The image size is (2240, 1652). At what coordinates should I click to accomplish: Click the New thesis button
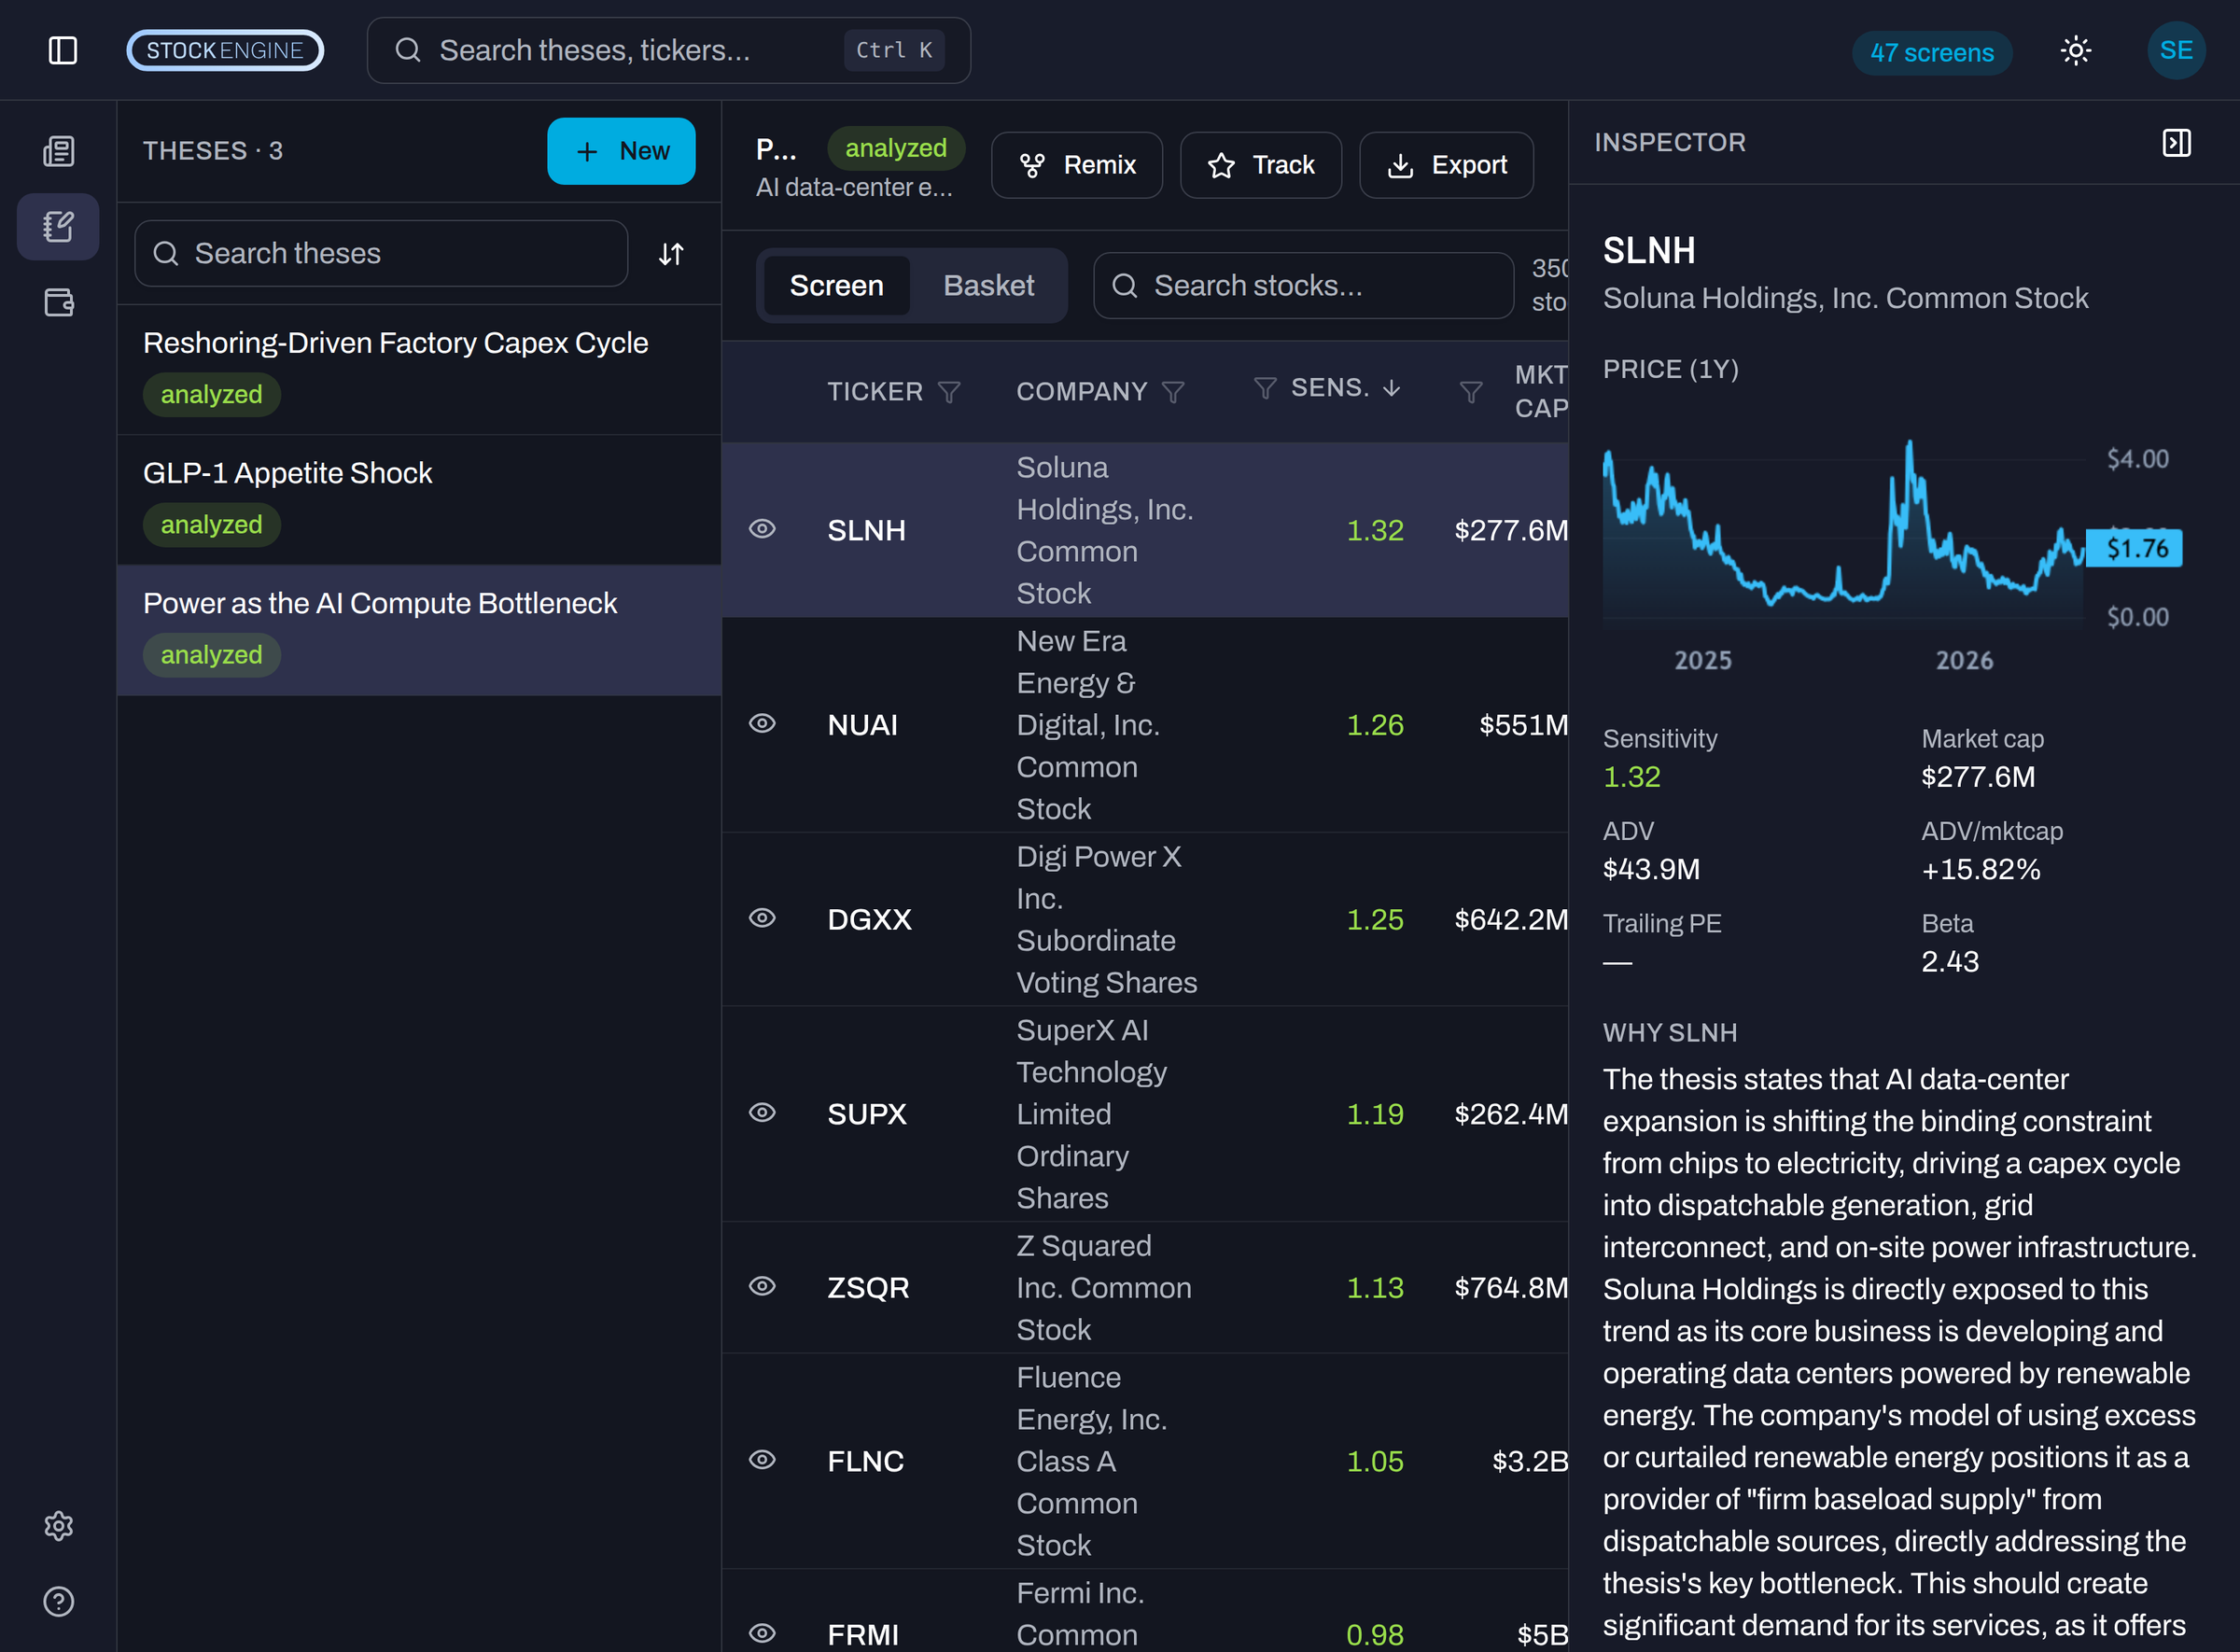(621, 151)
